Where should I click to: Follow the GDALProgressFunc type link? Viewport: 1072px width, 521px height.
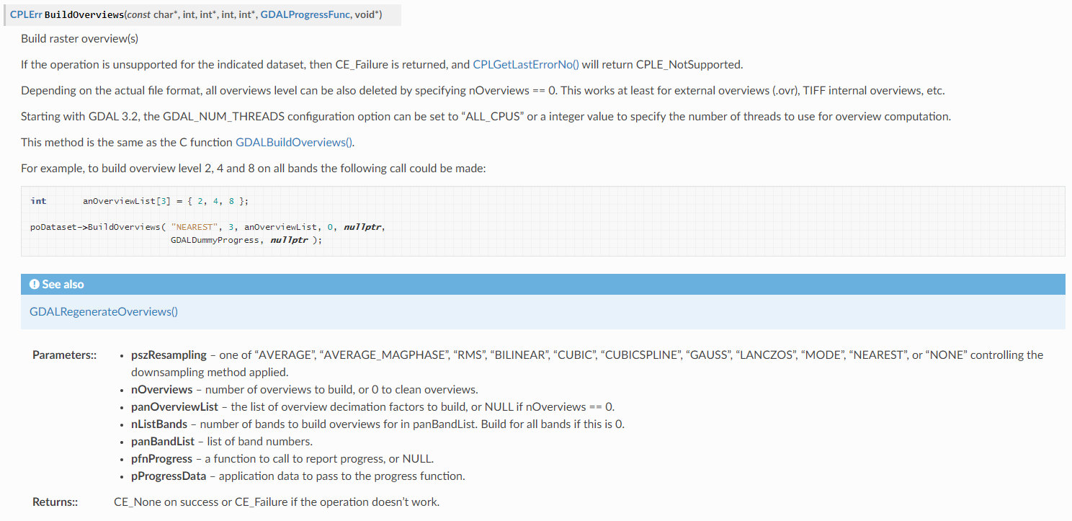tap(305, 15)
